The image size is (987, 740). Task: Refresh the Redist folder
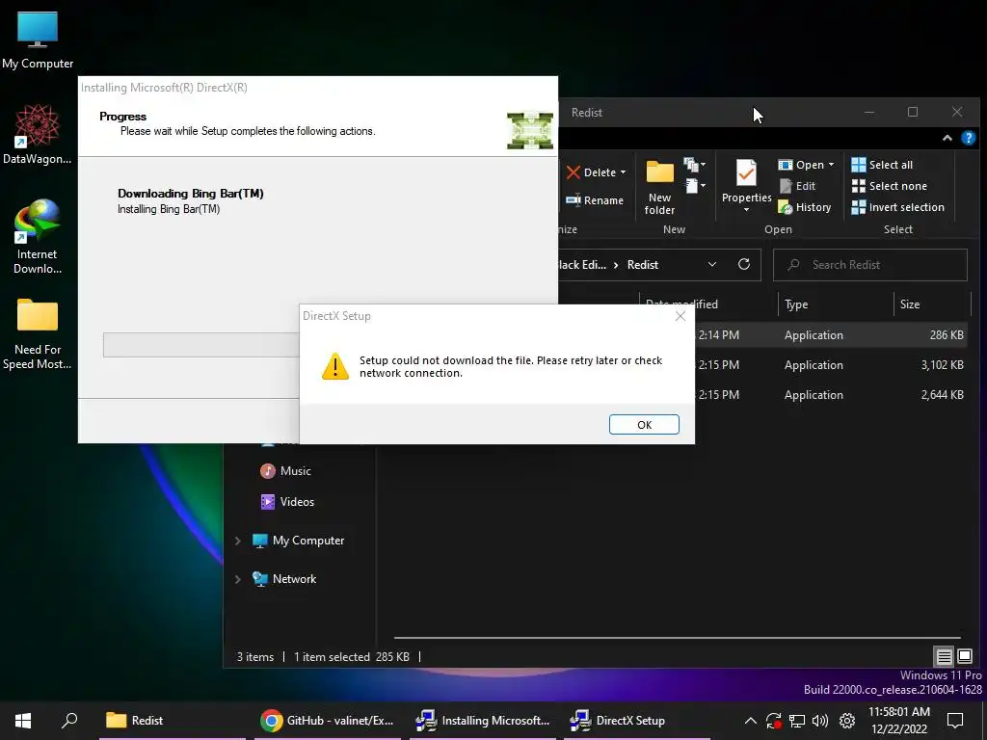point(744,264)
